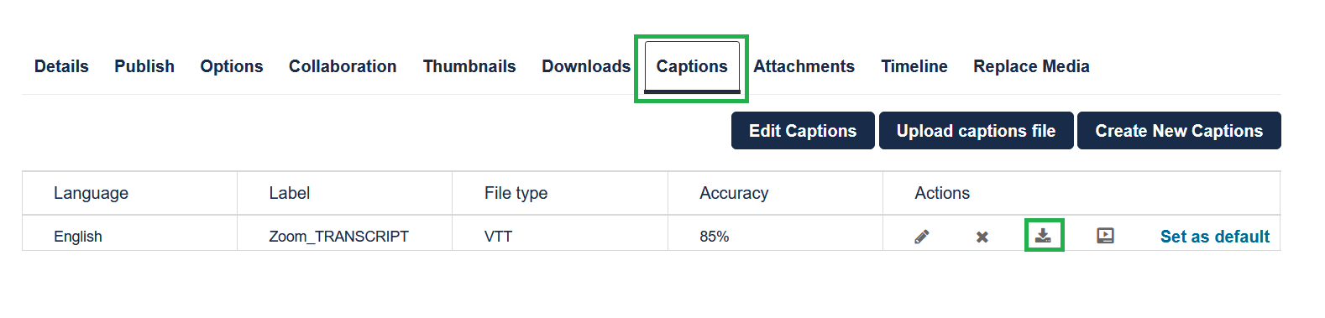Open the Details tab
This screenshot has width=1325, height=318.
(61, 66)
